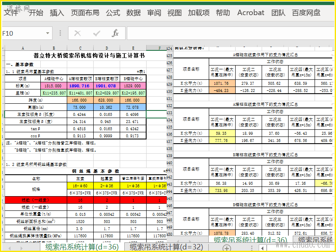Click the title cell 普立特大桥缆索吊机结构设计与施工计算书
The width and height of the screenshot is (336, 252).
(x=89, y=56)
